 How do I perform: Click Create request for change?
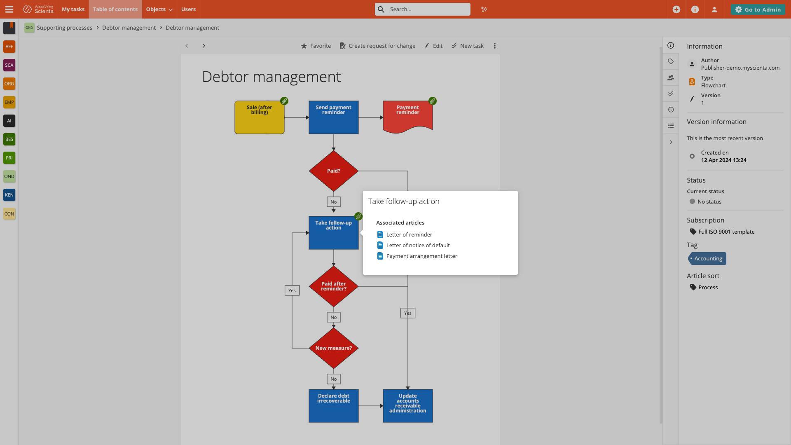(377, 46)
